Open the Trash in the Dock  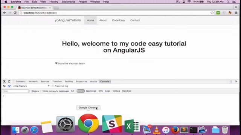click(225, 130)
